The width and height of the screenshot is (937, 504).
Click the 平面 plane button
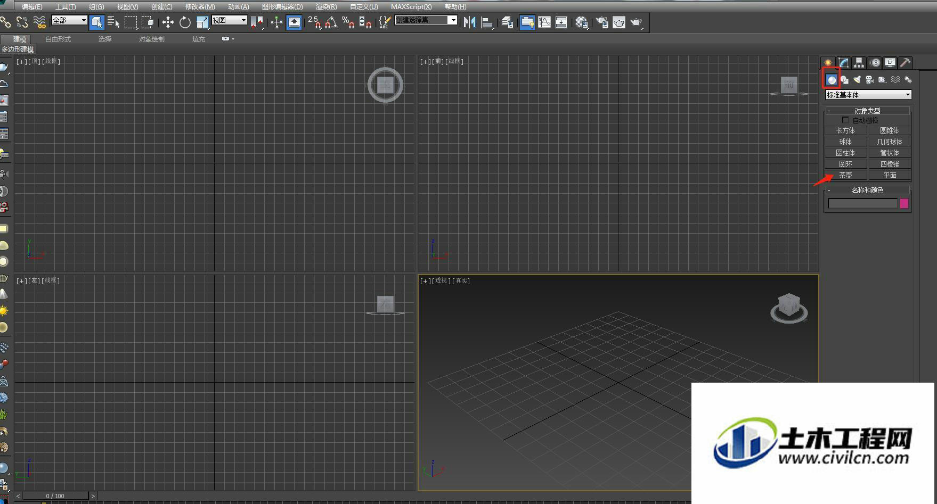[890, 175]
